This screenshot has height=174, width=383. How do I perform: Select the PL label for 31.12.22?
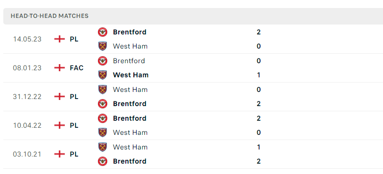[x=74, y=97]
